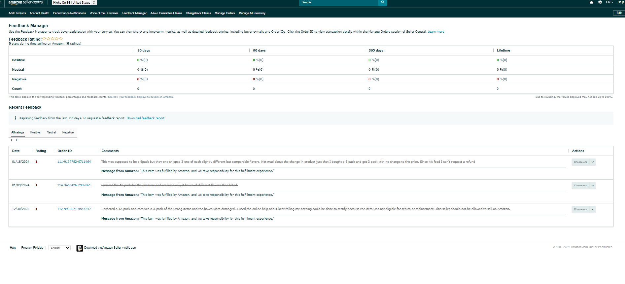Open order 114-3465426-2997861 link
This screenshot has width=625, height=284.
click(74, 185)
